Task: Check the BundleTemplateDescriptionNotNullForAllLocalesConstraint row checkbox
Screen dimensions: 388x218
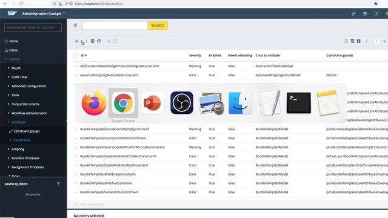Action: tap(76, 147)
